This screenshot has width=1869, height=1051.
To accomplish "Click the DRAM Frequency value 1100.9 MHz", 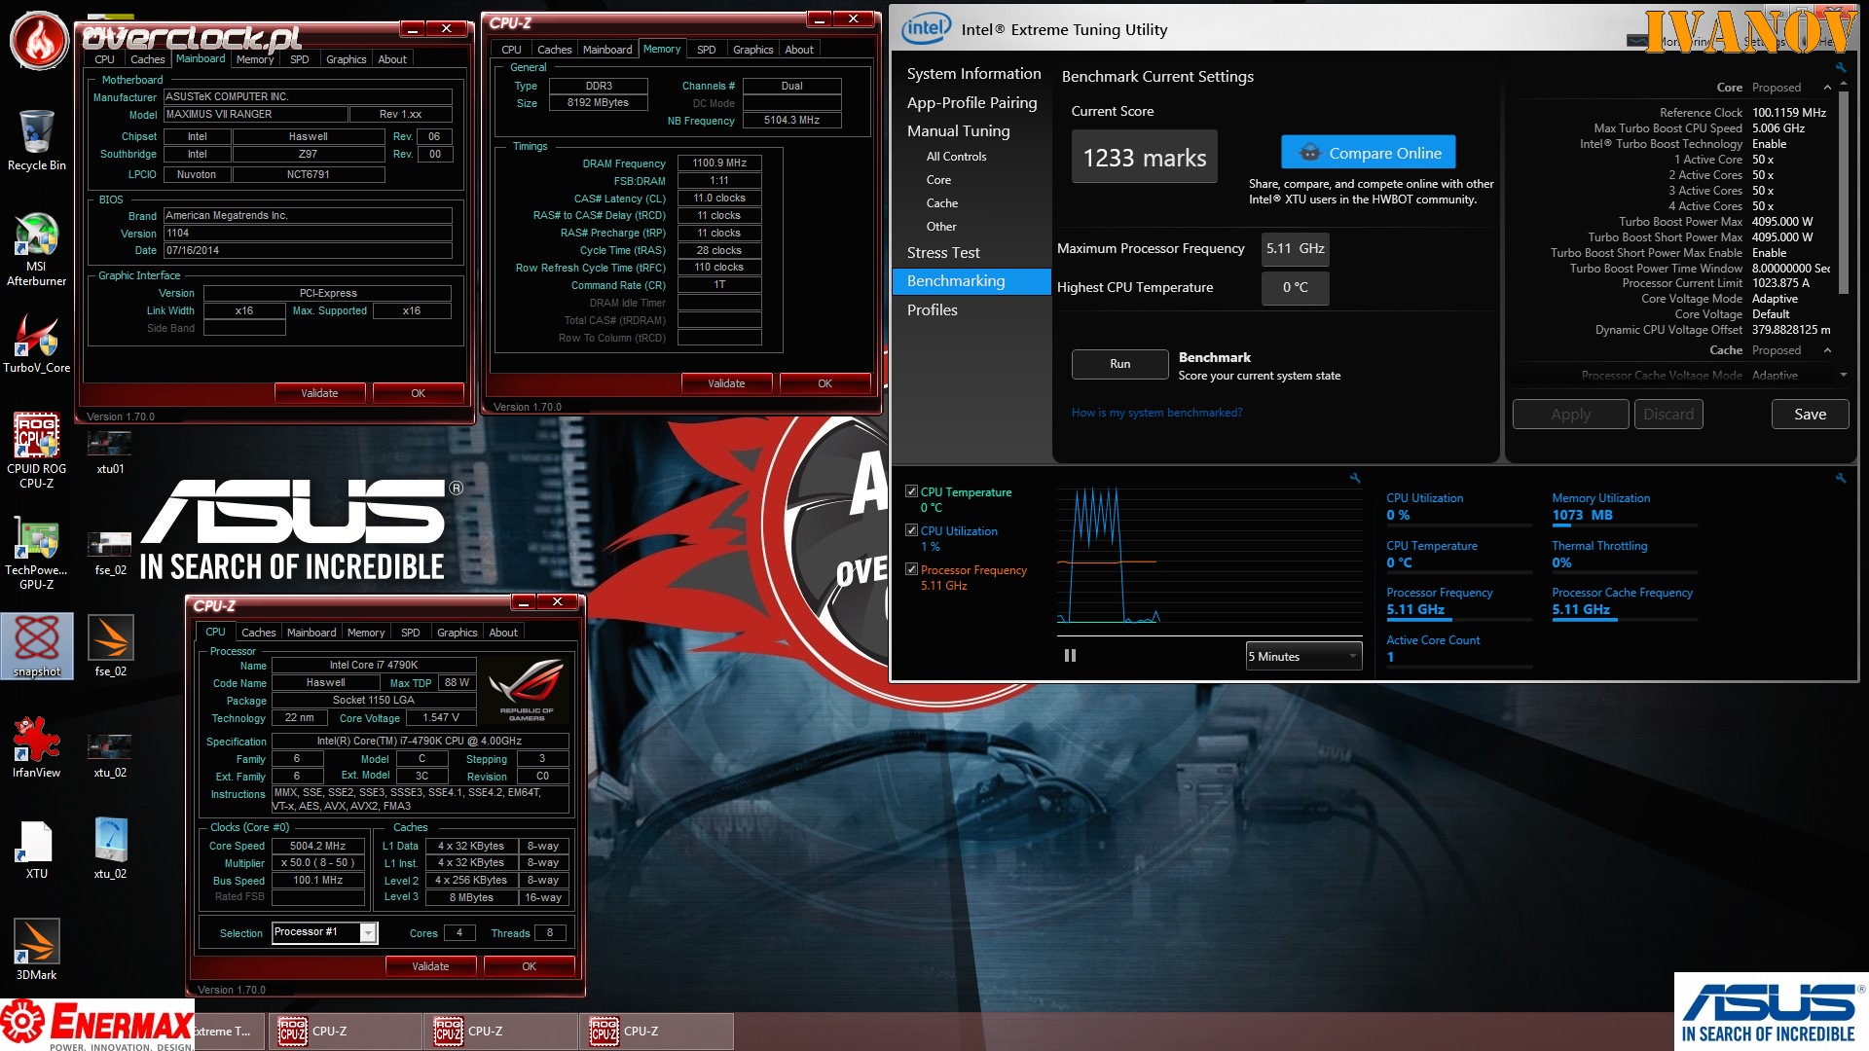I will coord(719,163).
